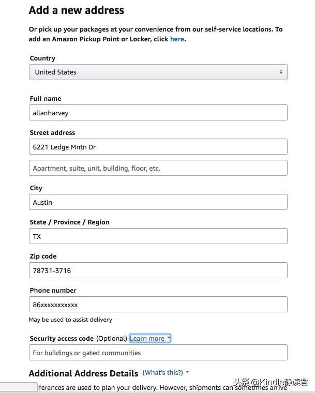
Task: Focus the Zip code input showing 78731-3716
Action: click(x=158, y=270)
